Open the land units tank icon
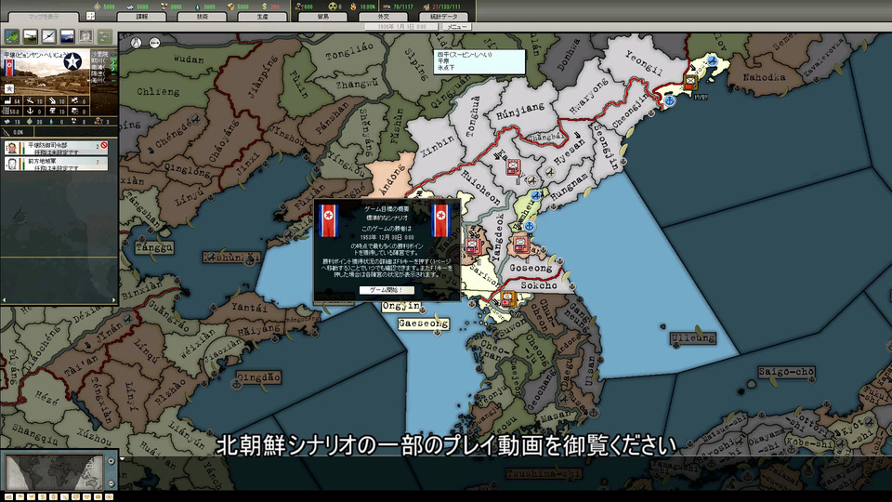 (30, 36)
